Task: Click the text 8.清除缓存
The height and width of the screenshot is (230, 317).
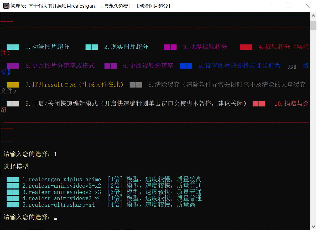Action: coord(164,85)
